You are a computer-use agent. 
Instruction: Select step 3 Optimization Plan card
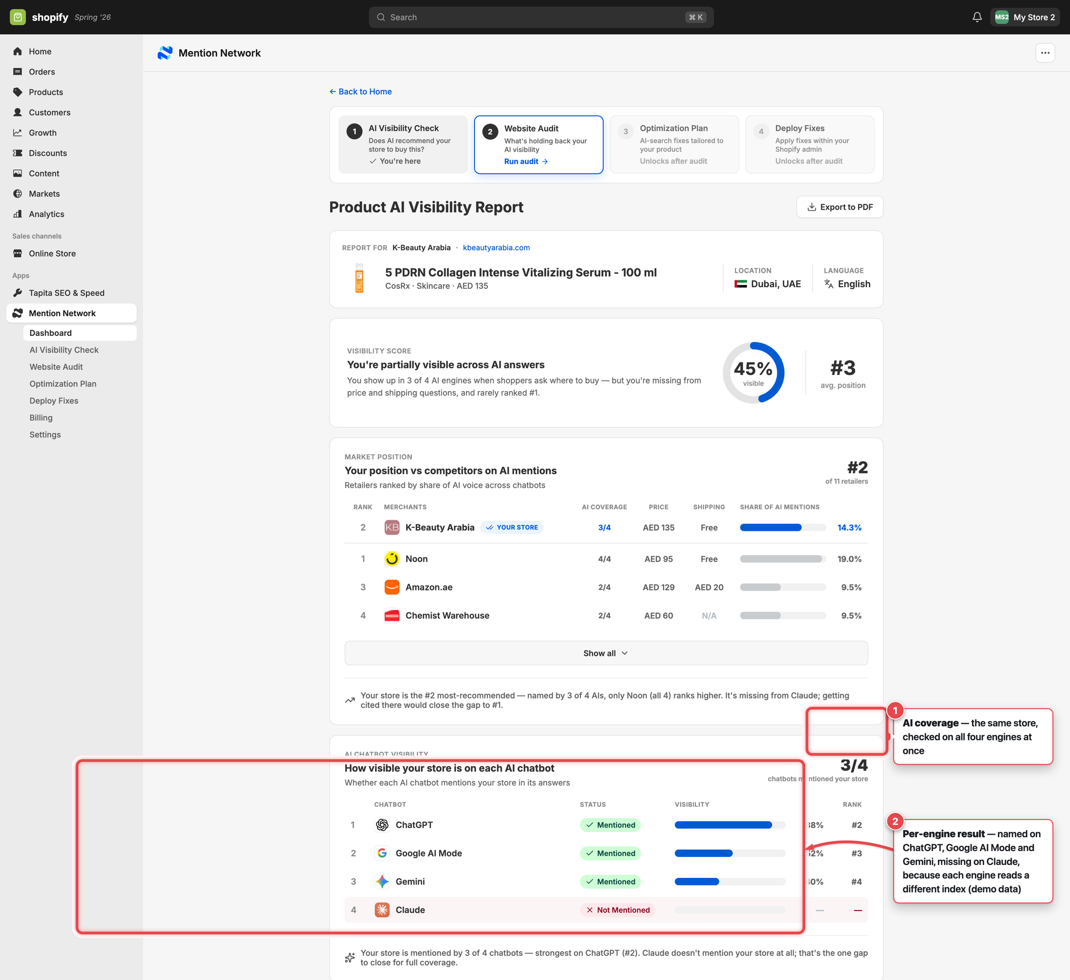674,144
